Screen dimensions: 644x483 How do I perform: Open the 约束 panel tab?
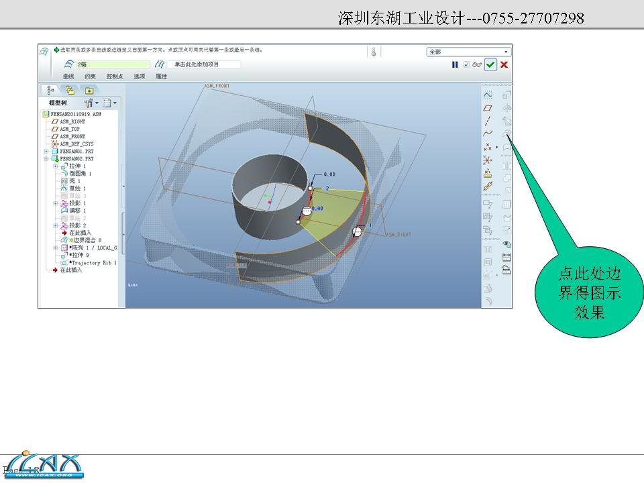[90, 76]
